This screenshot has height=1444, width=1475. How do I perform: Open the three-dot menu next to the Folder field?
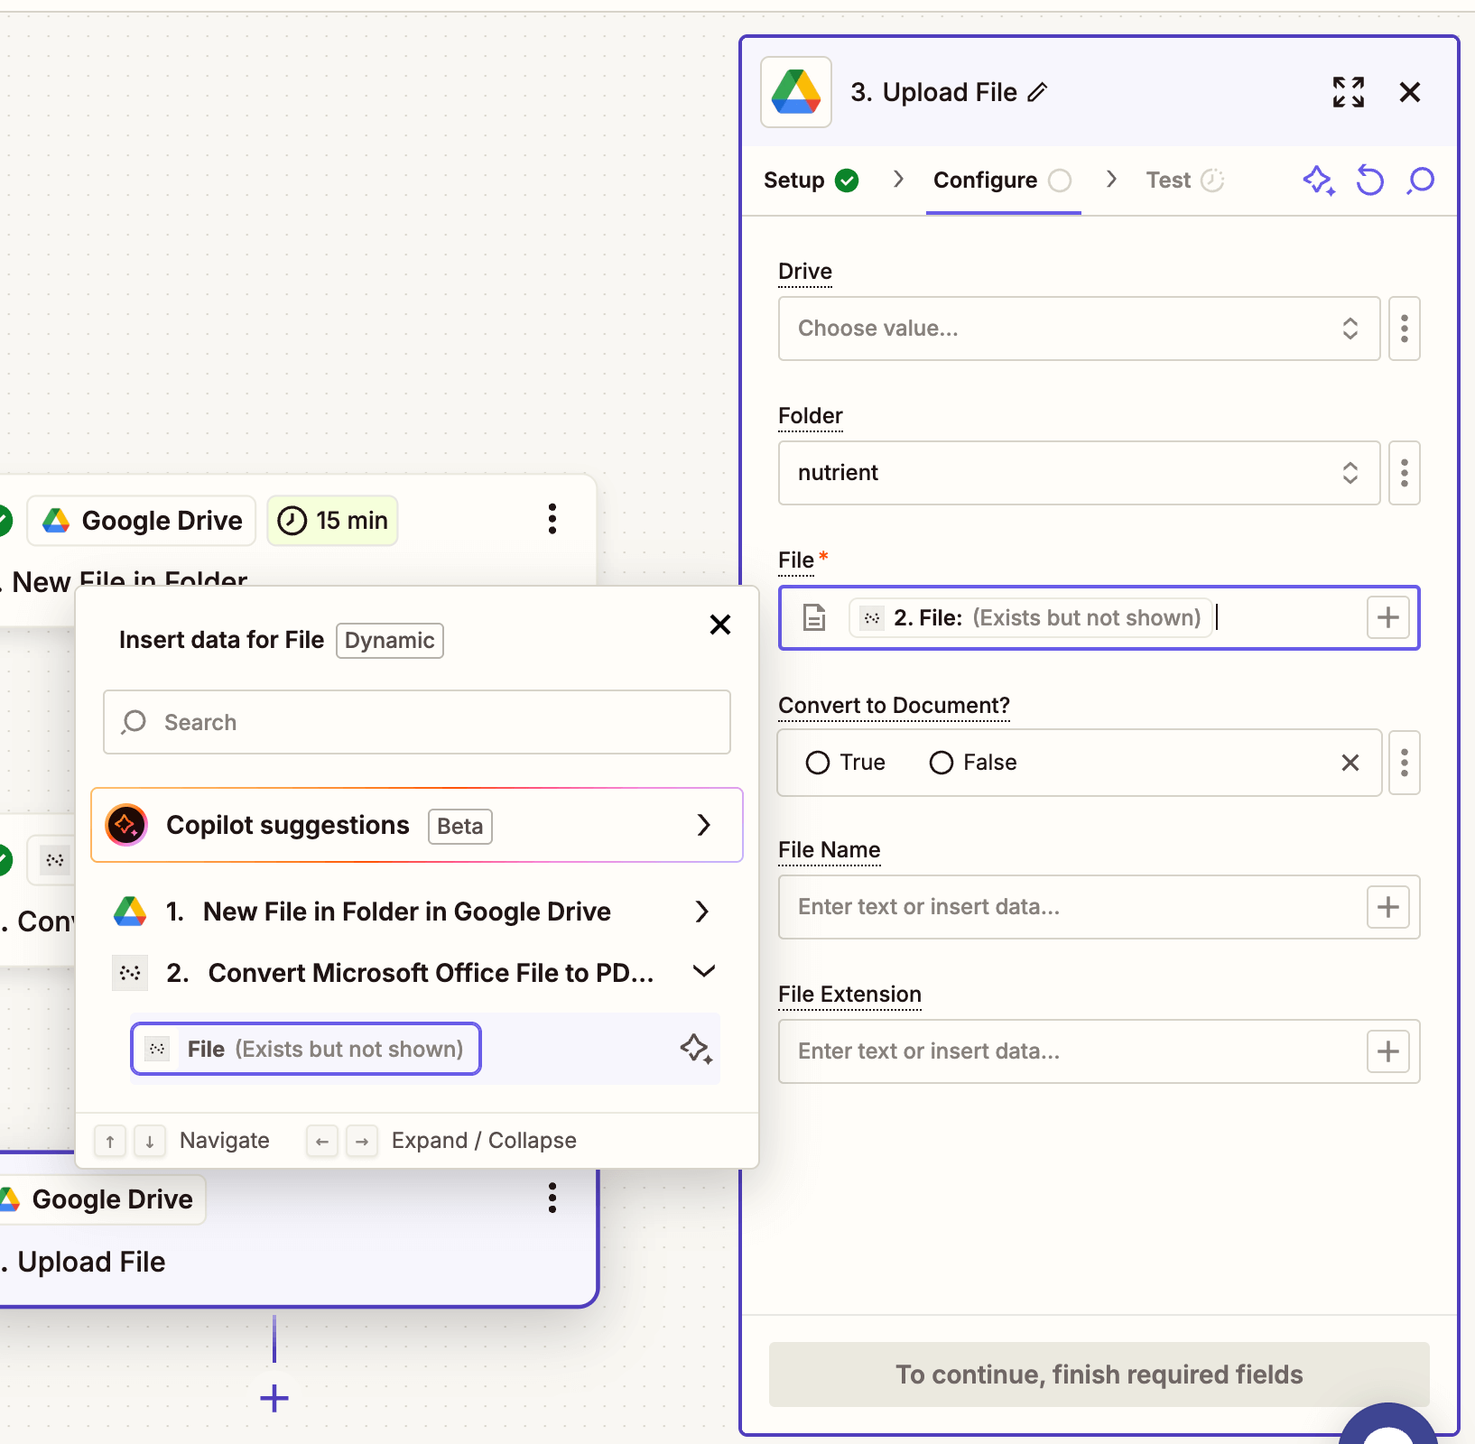1405,473
